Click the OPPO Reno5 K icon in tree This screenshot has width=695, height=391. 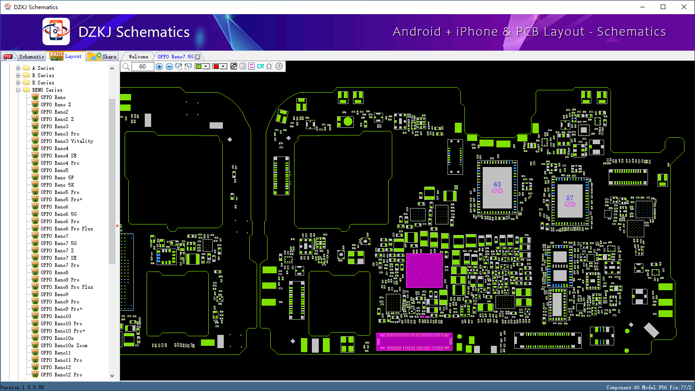click(35, 185)
